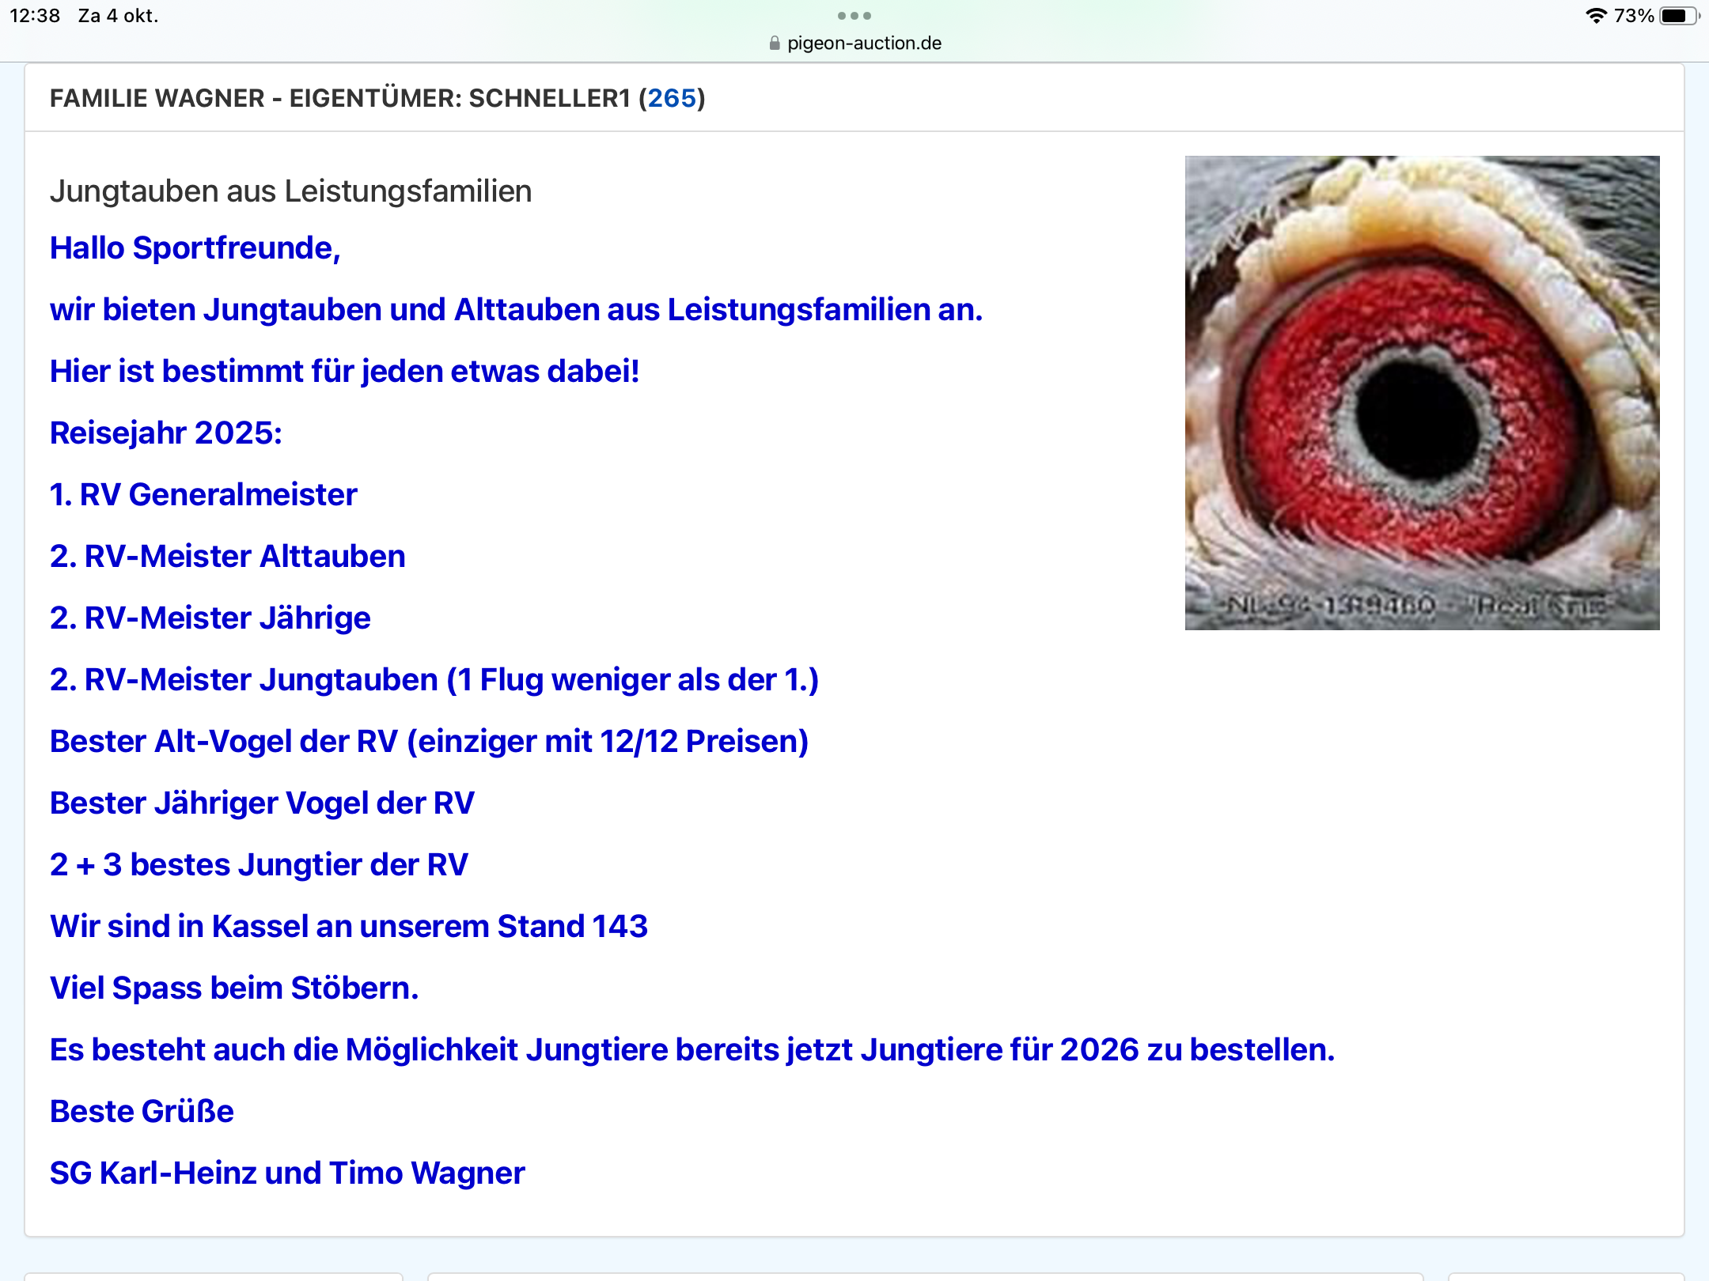Tap the pigeon-auction.de address bar
The width and height of the screenshot is (1709, 1281).
(863, 43)
